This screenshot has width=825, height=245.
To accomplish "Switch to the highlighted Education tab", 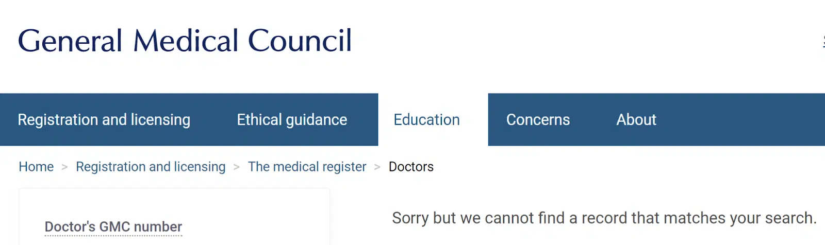I will [426, 119].
